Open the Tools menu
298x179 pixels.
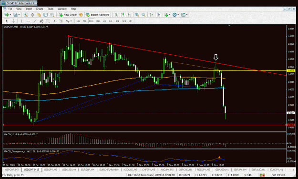[51, 9]
